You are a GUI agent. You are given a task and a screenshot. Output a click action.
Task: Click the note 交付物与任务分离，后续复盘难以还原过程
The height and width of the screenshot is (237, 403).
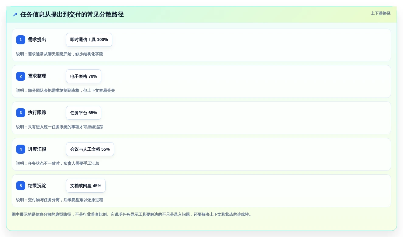65,200
